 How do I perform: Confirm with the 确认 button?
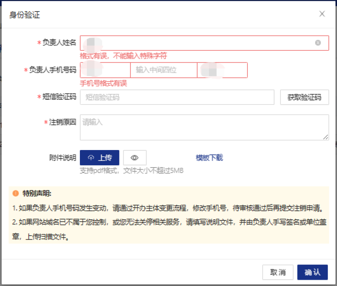click(312, 272)
